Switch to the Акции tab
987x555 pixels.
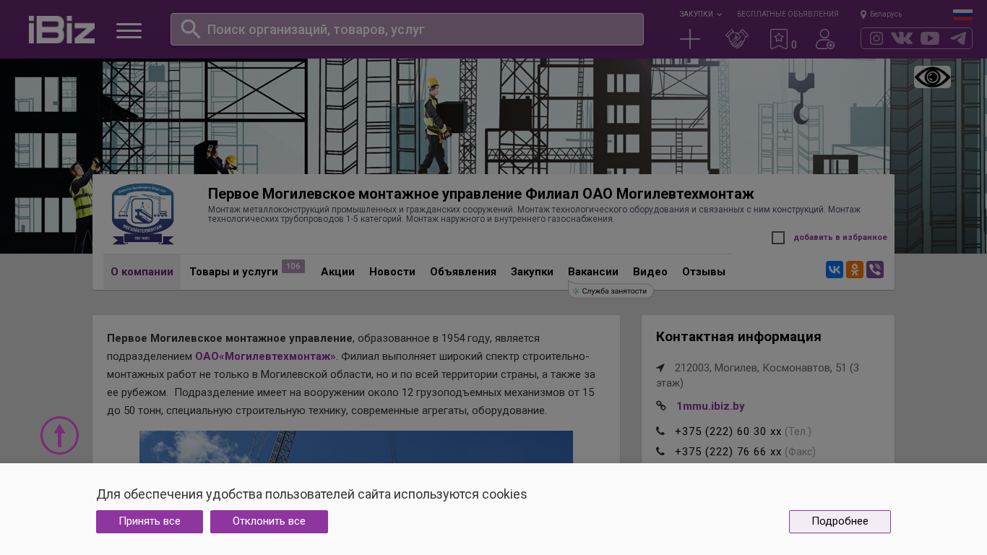coord(337,272)
